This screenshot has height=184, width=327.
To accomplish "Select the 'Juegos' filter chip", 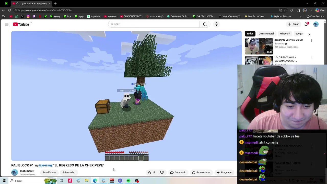I will pyautogui.click(x=299, y=33).
